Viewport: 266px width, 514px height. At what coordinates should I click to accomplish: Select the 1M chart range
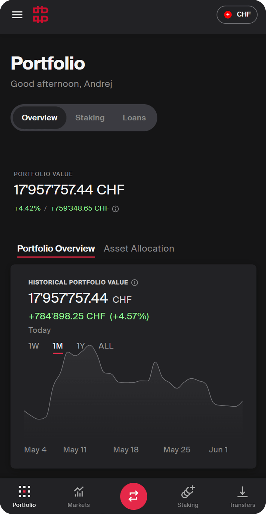click(x=58, y=346)
